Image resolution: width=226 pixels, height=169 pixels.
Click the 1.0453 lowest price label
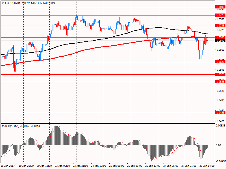(220, 113)
